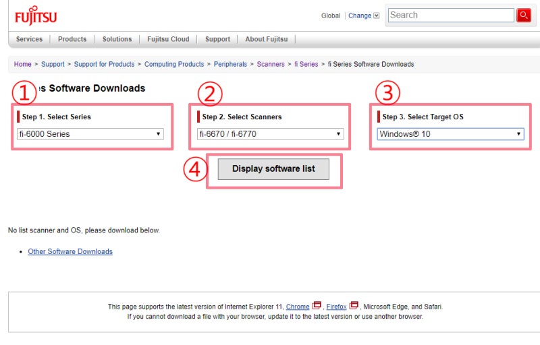Follow the Chrome browser link

point(298,307)
